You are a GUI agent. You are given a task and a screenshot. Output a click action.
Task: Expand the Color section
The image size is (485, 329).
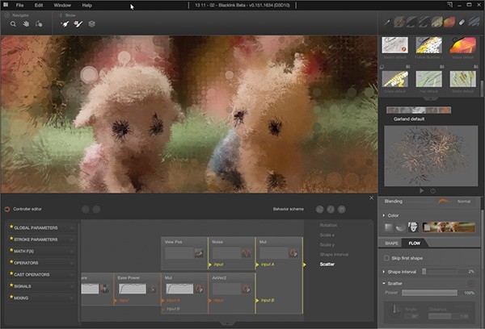(x=384, y=215)
